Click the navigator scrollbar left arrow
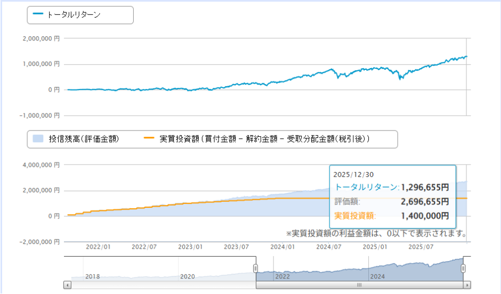501x294 pixels. 67,285
